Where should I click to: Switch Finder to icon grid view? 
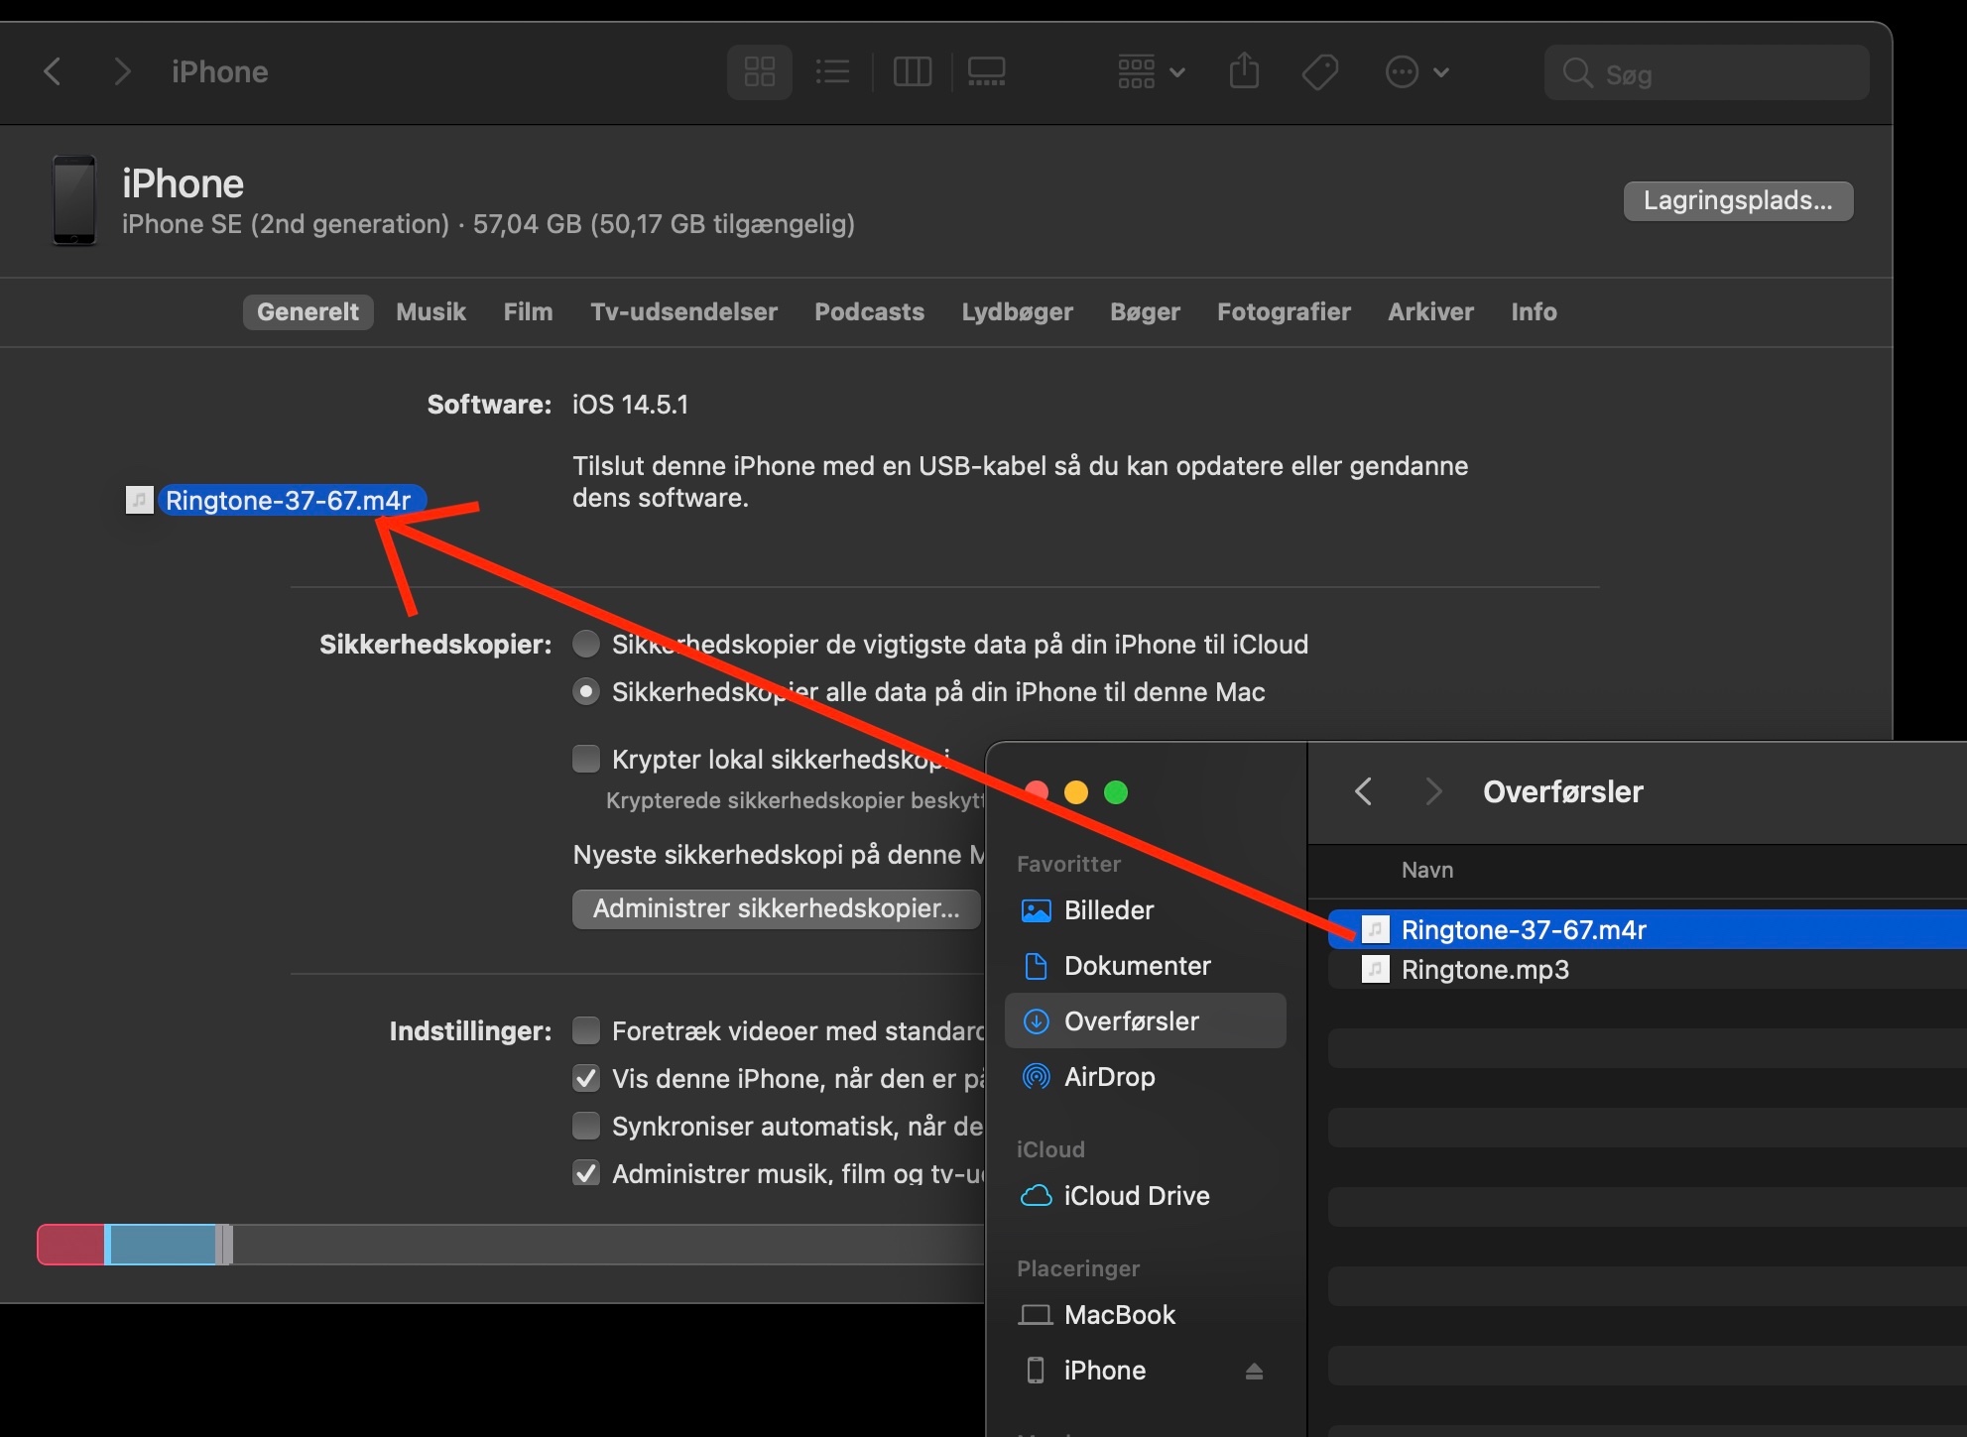tap(759, 71)
